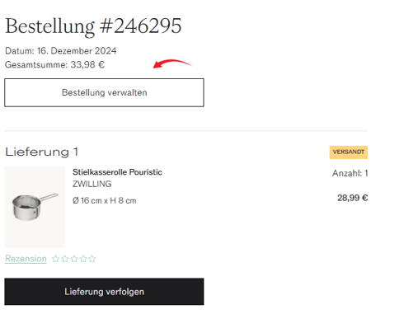Open the saucepan product thumbnail

coord(35,207)
